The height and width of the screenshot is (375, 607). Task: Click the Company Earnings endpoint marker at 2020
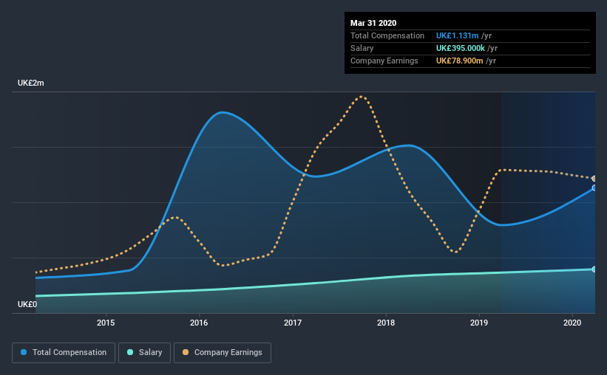[x=594, y=179]
